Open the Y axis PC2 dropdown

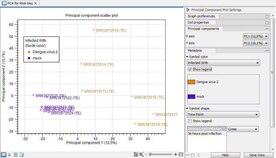click(256, 43)
